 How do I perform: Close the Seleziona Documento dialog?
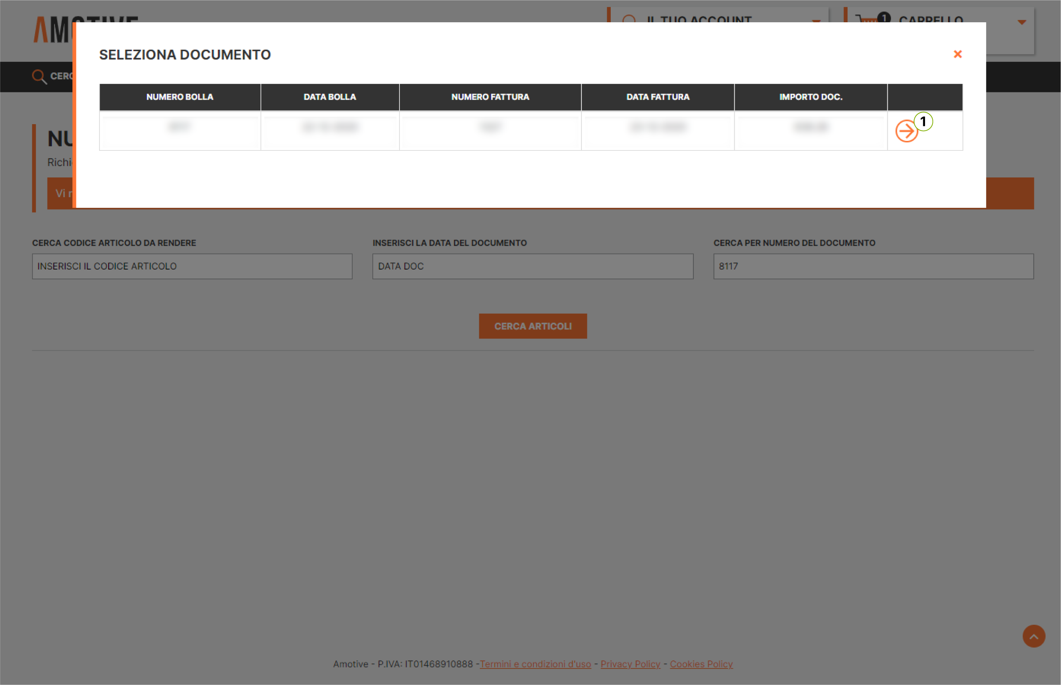click(957, 54)
